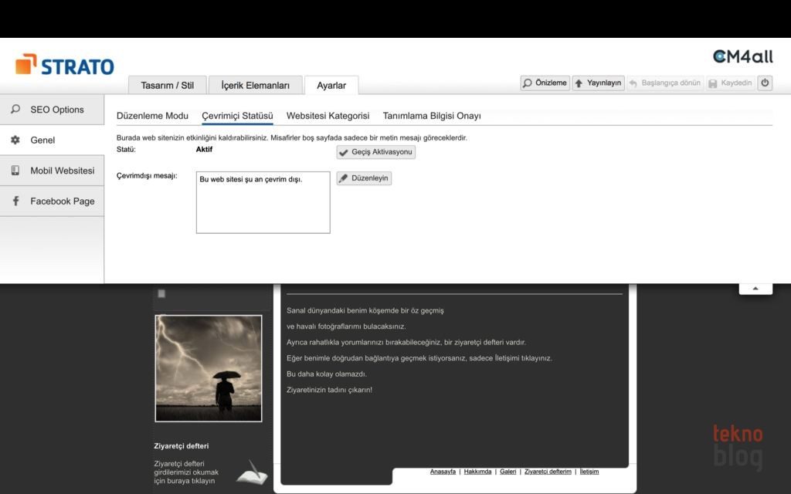Publish the site with Yayınlayın
791x494 pixels.
(x=598, y=83)
